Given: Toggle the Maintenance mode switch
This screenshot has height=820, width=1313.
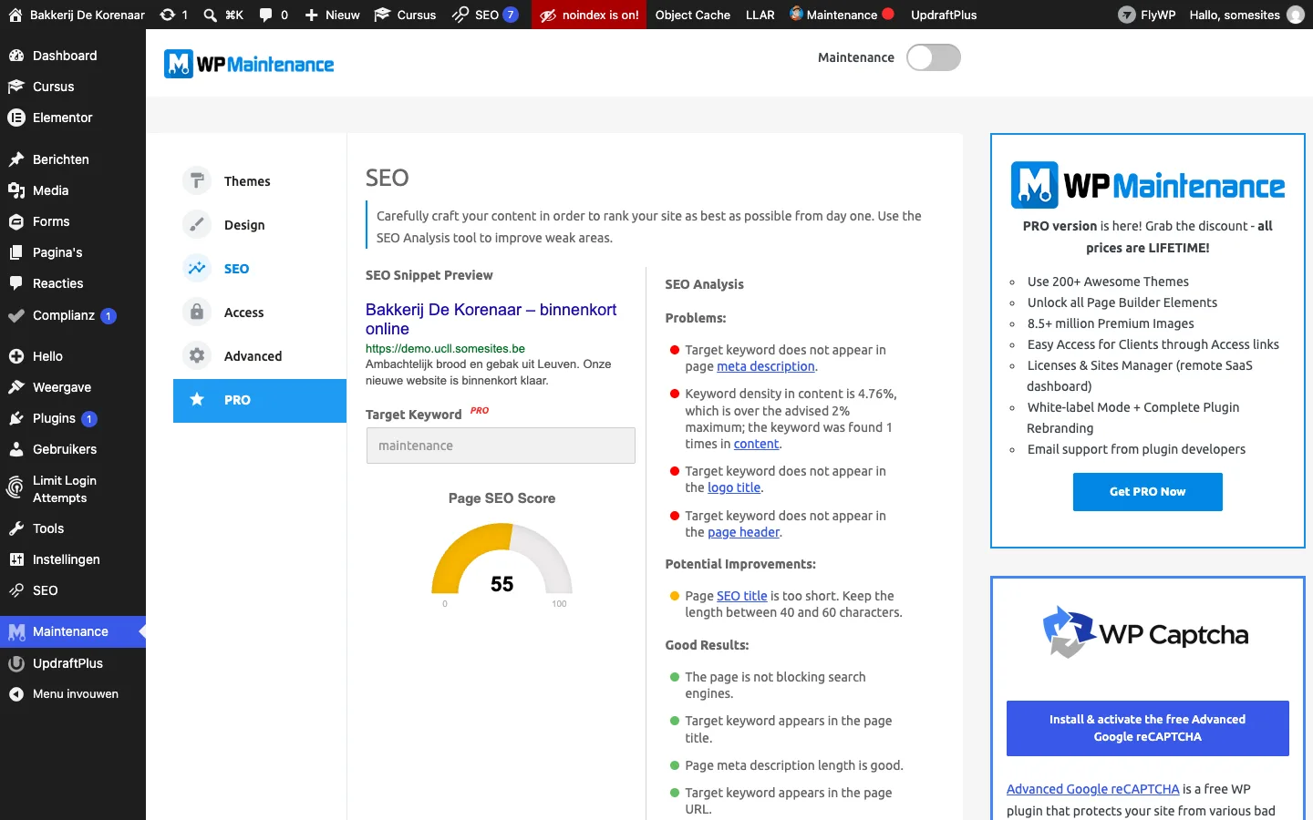Looking at the screenshot, I should 933,57.
